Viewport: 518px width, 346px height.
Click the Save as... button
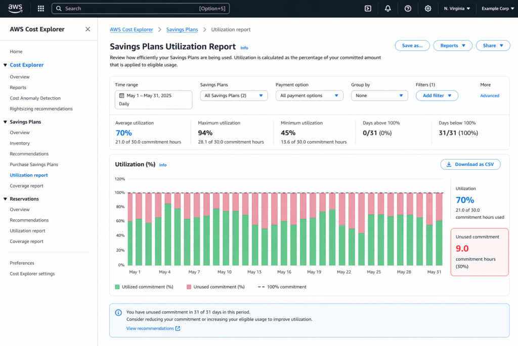411,46
